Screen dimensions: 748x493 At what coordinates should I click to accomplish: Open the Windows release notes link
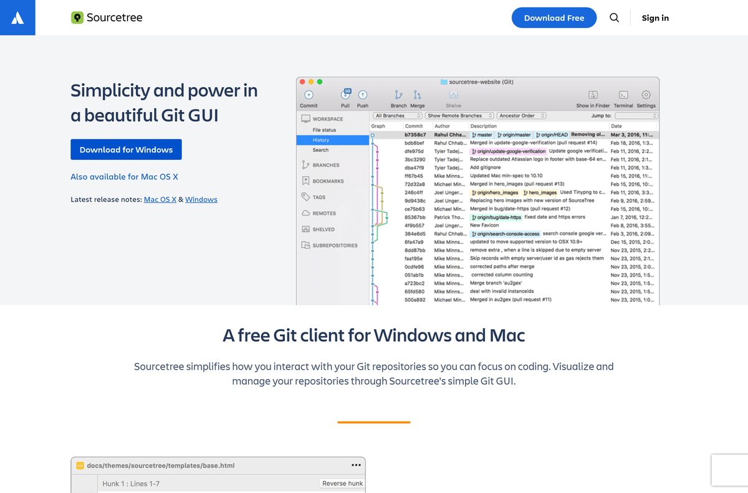(201, 199)
